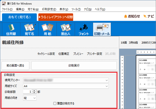
Task: Open the 用紙の向き 縦 dropdown
Action: pyautogui.click(x=30, y=98)
